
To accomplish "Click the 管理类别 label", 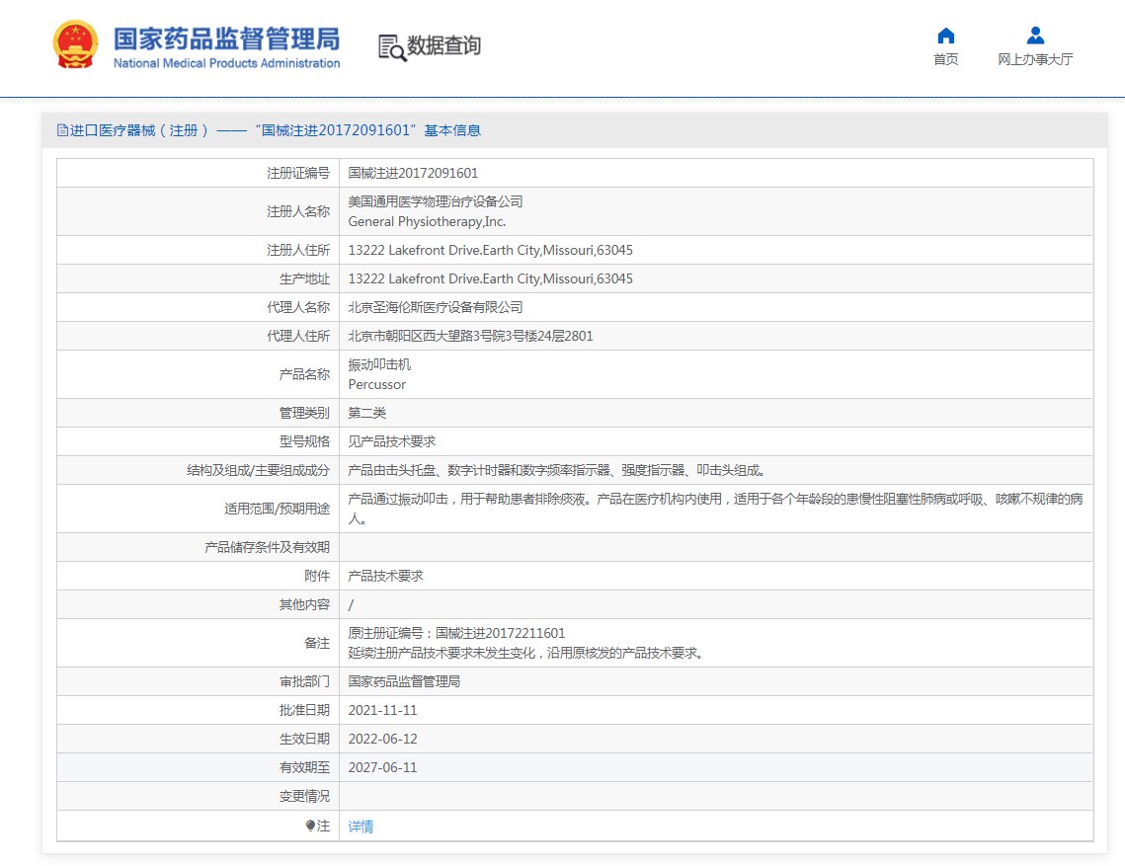I will (304, 414).
